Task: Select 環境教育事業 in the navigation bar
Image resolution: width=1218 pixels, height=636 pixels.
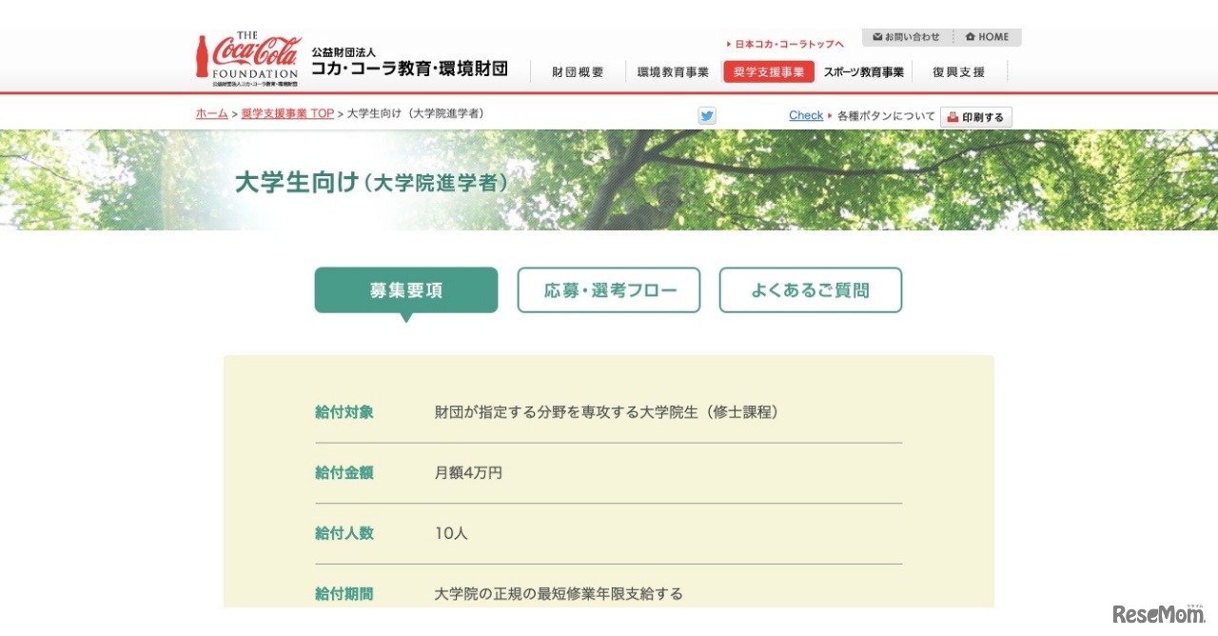Action: click(x=671, y=70)
